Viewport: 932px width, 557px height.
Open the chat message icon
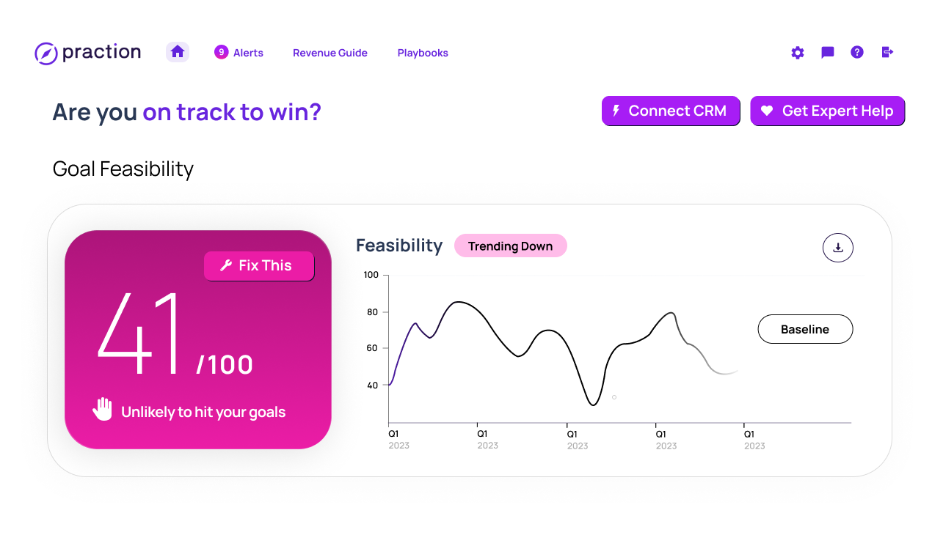pos(828,52)
